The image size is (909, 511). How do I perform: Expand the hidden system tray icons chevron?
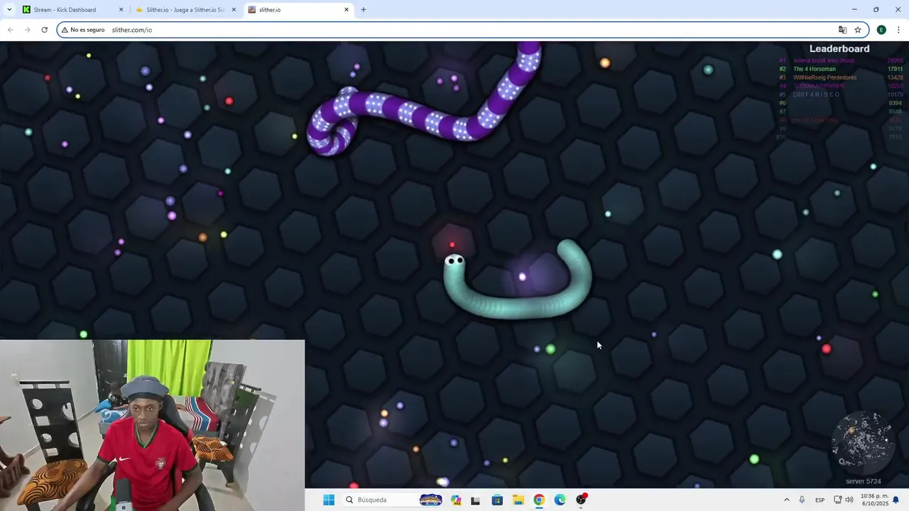point(786,500)
